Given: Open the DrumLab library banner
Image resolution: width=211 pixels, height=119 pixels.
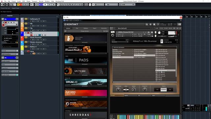Looking at the screenshot, I should 86,82.
